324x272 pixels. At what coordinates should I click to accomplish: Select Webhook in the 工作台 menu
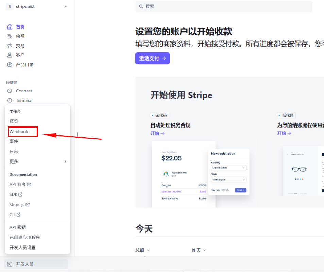tap(19, 132)
